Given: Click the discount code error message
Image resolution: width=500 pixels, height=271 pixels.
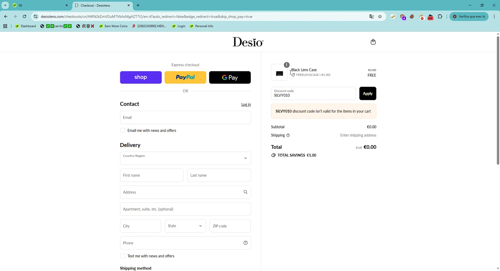Looking at the screenshot, I should (x=324, y=111).
